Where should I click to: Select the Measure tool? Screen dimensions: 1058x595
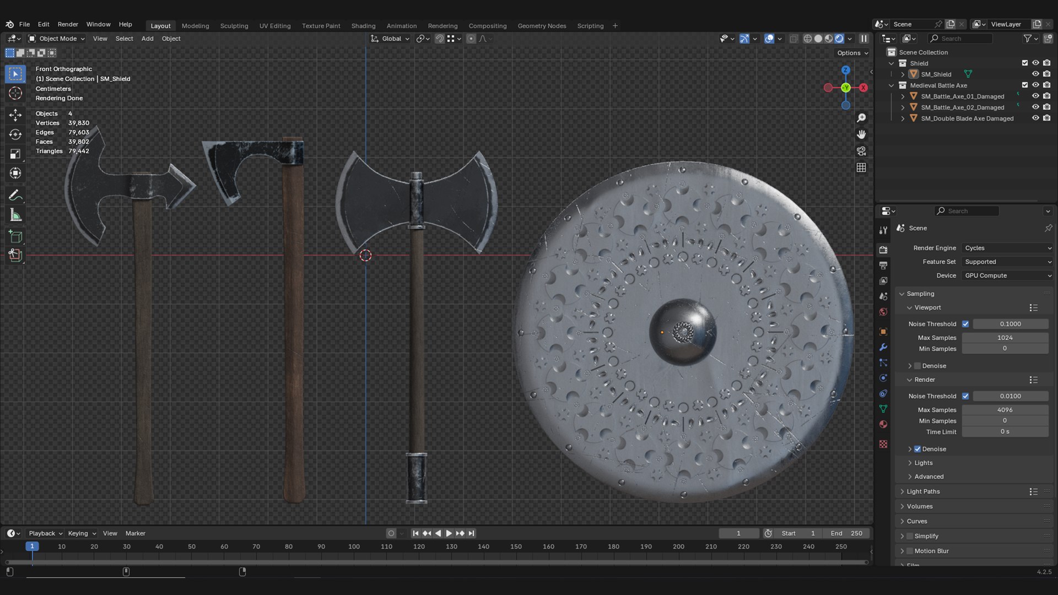click(x=15, y=215)
